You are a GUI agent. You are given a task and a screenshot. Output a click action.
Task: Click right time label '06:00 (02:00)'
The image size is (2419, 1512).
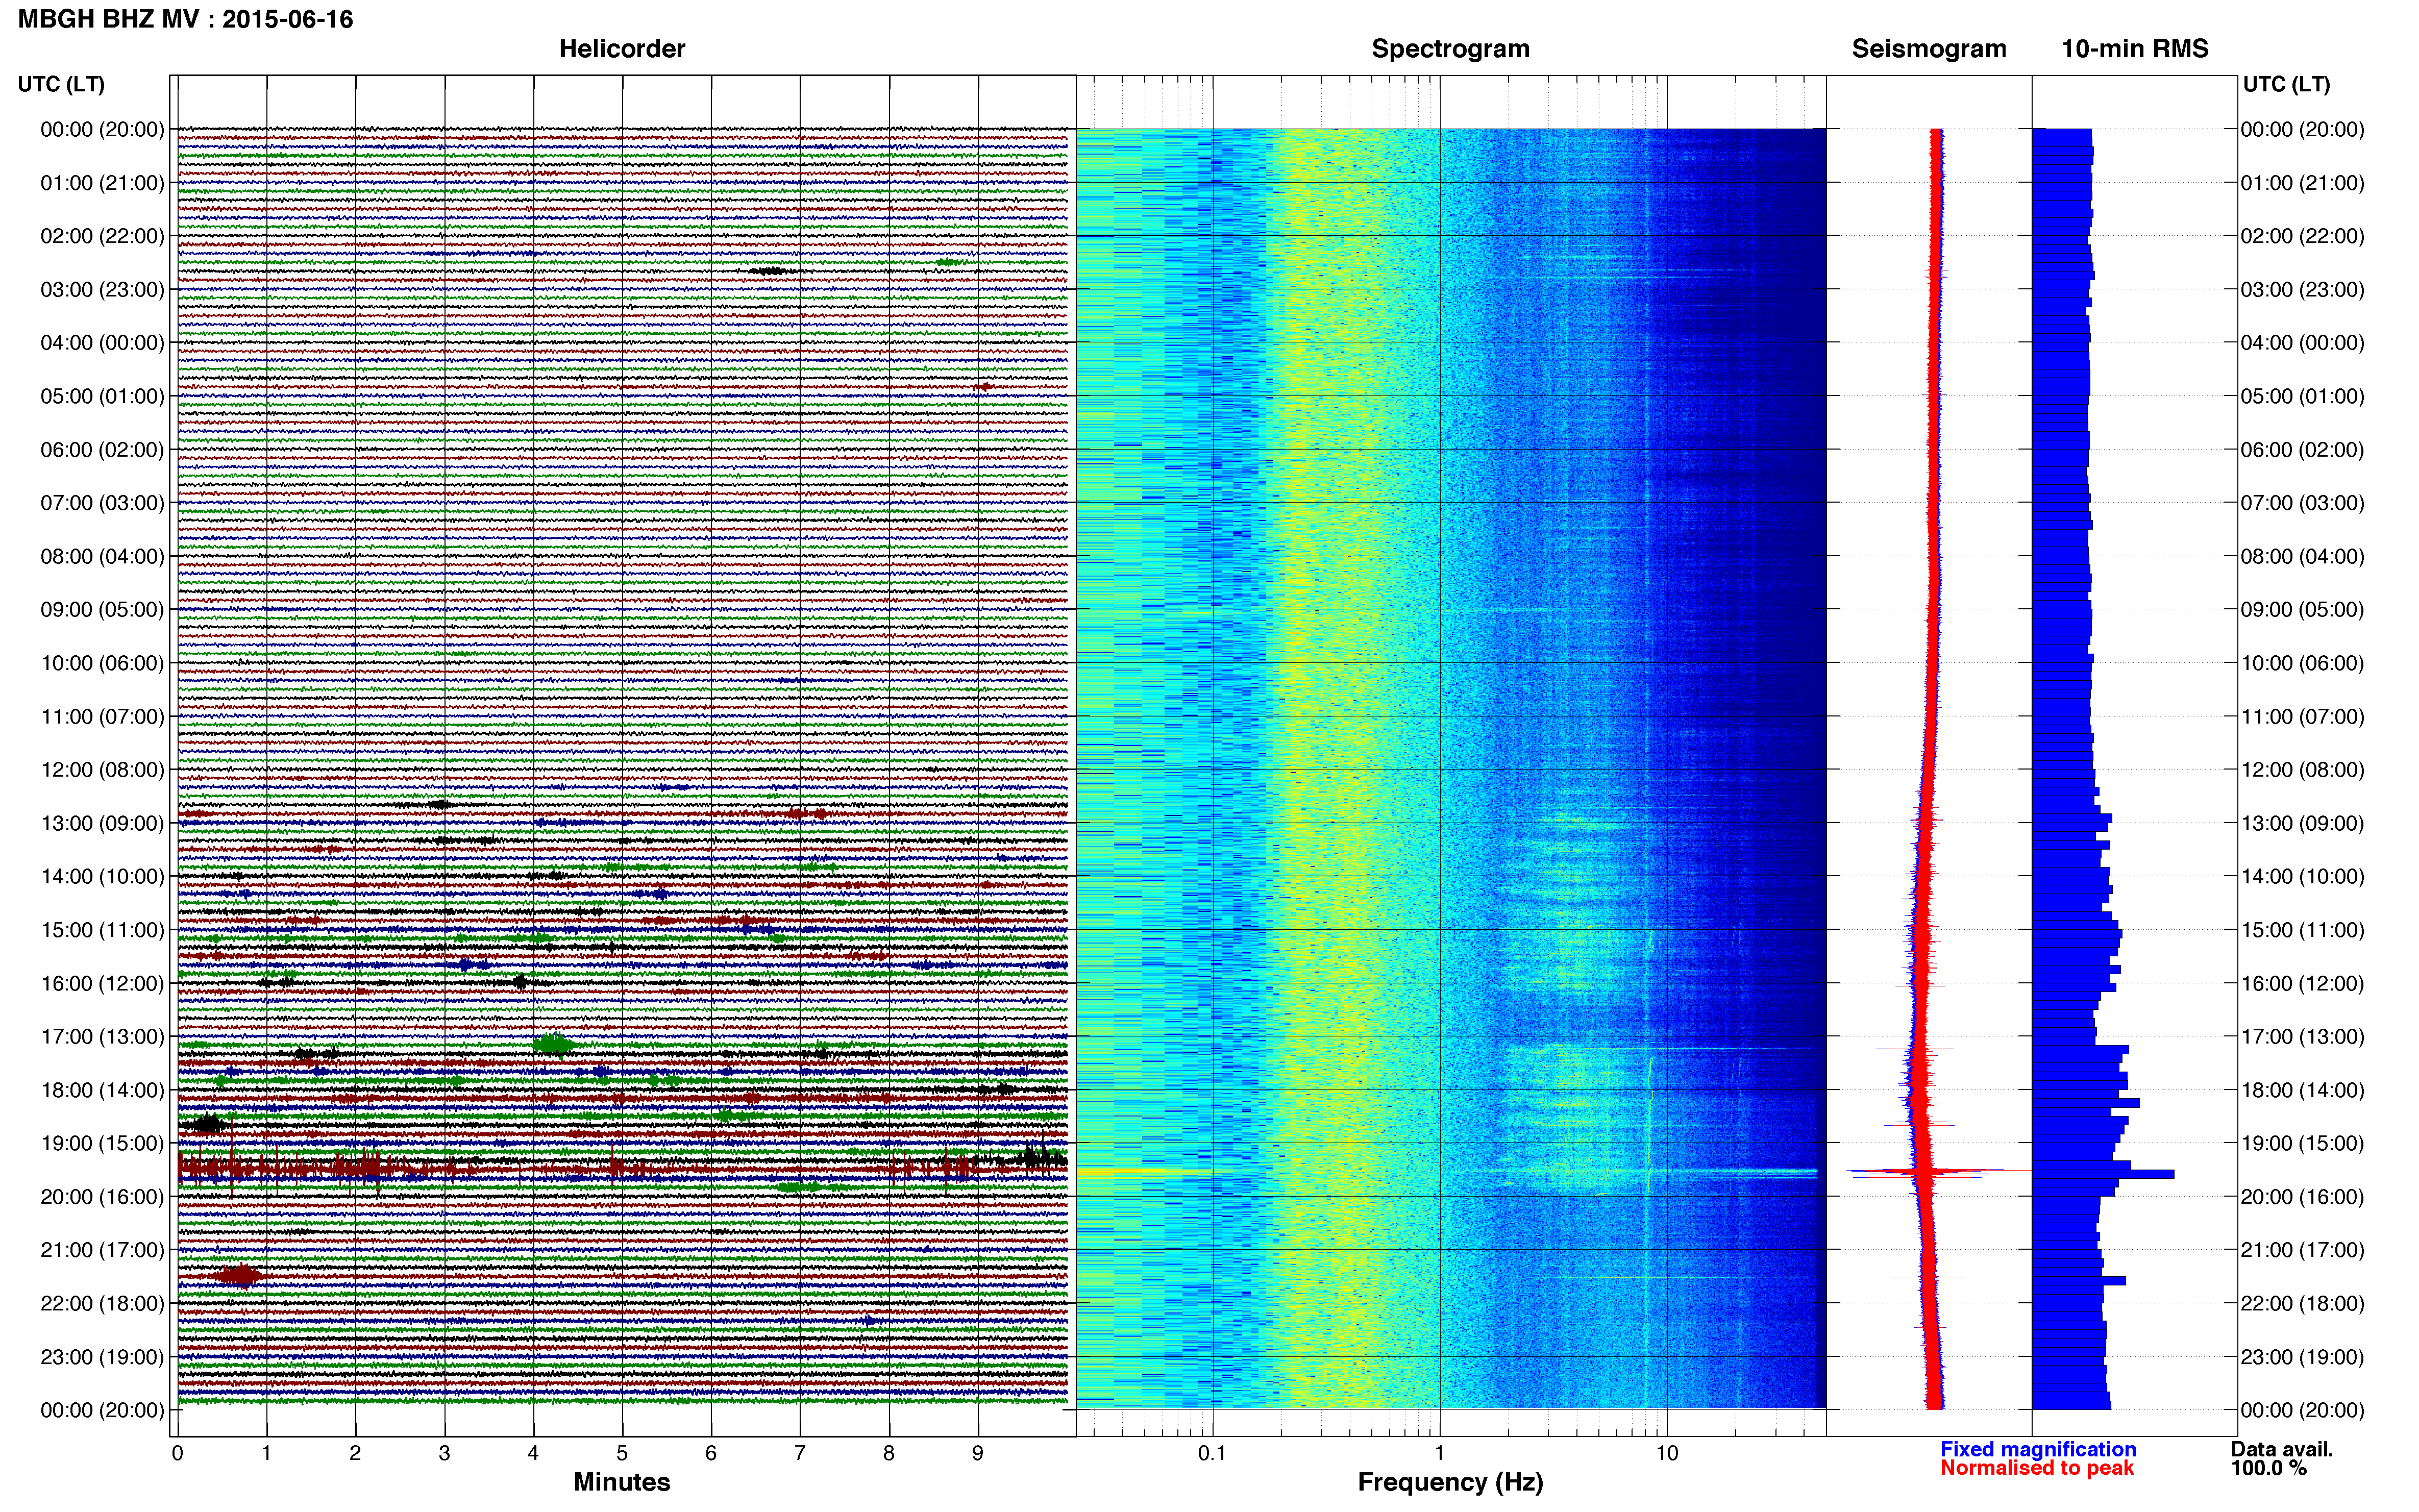(x=2302, y=450)
